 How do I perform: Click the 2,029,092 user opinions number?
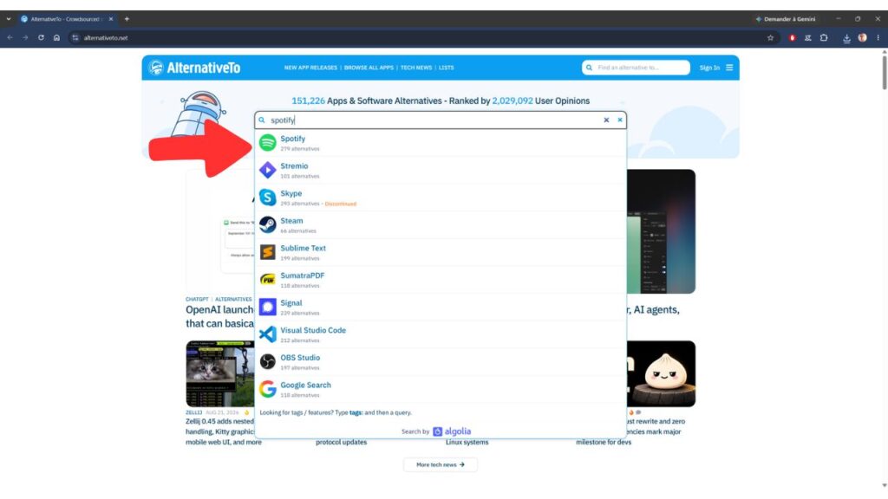pos(512,100)
